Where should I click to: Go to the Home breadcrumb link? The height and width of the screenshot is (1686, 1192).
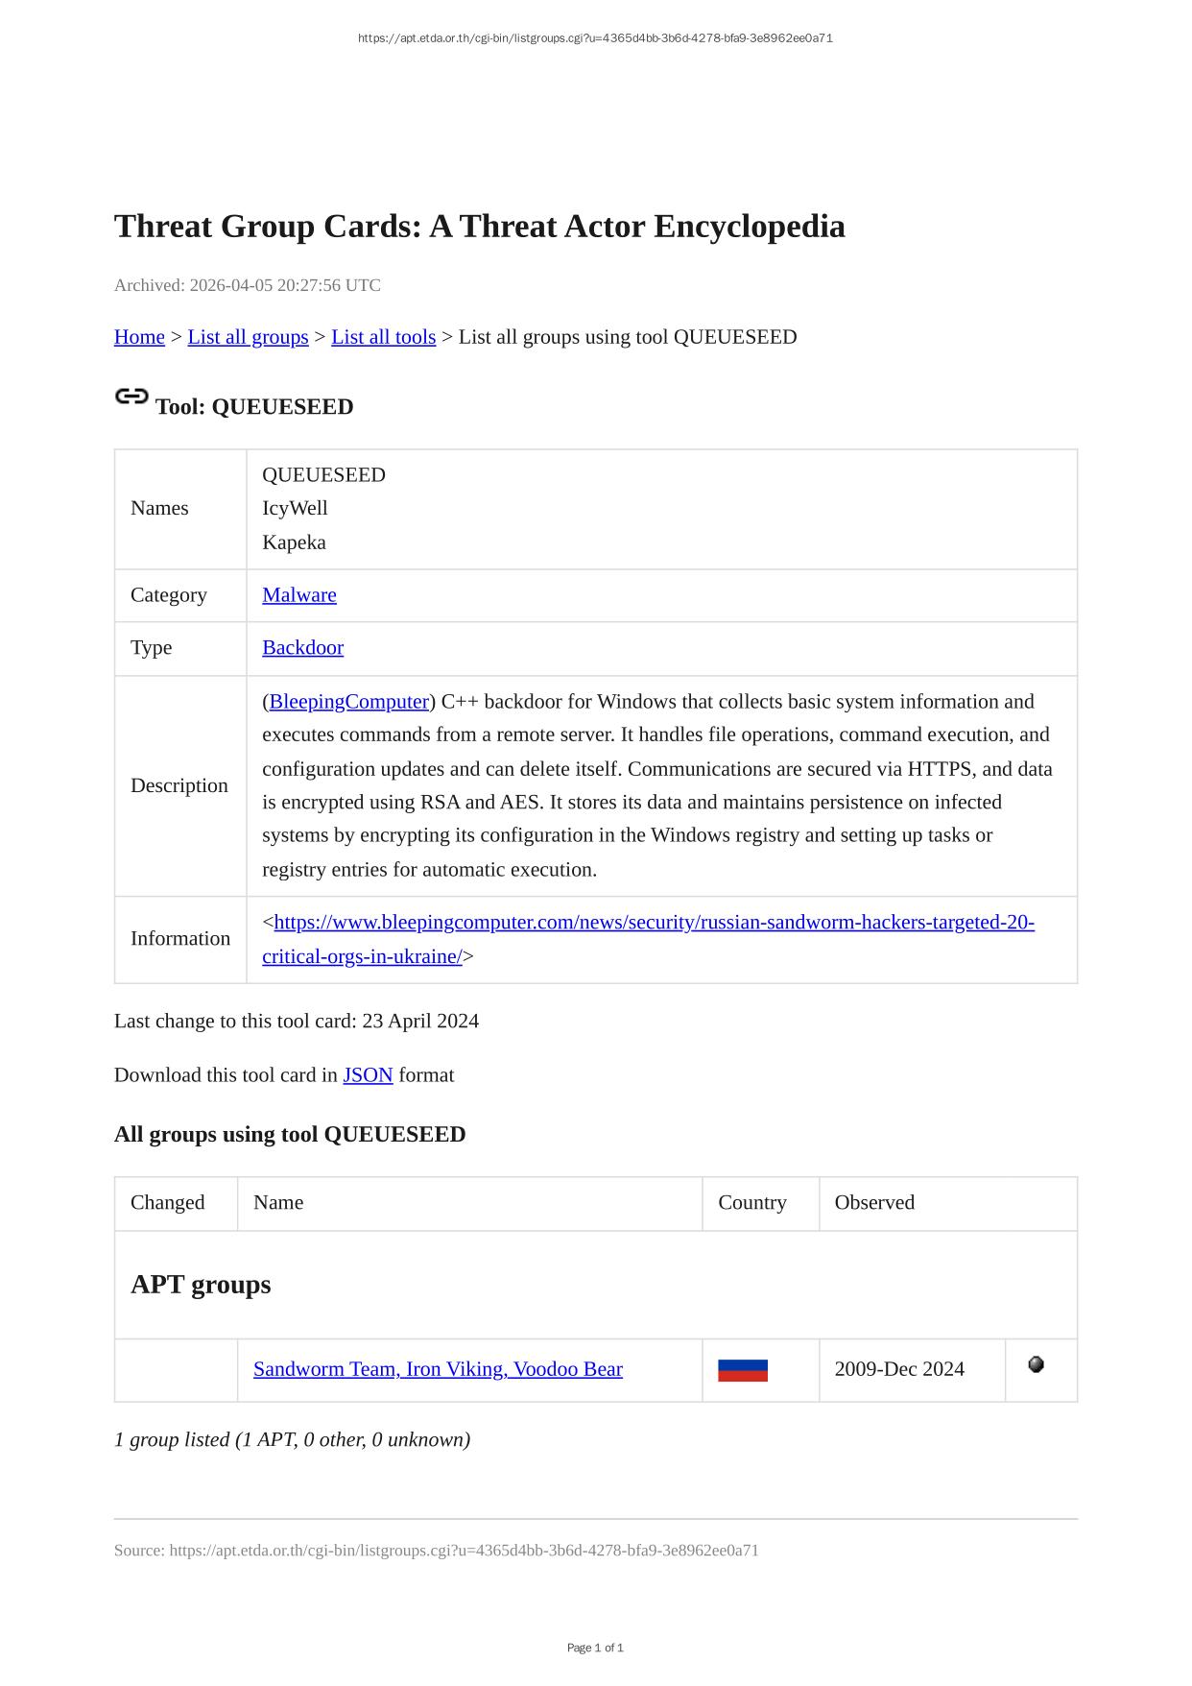(x=139, y=337)
